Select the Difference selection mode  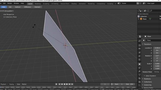(x=27, y=7)
